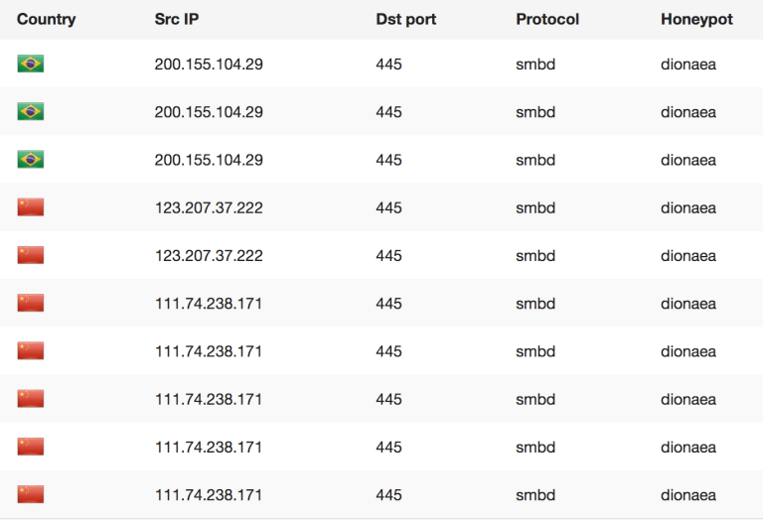Click the first 123.207.37.222 source IP
The height and width of the screenshot is (521, 763).
point(209,207)
